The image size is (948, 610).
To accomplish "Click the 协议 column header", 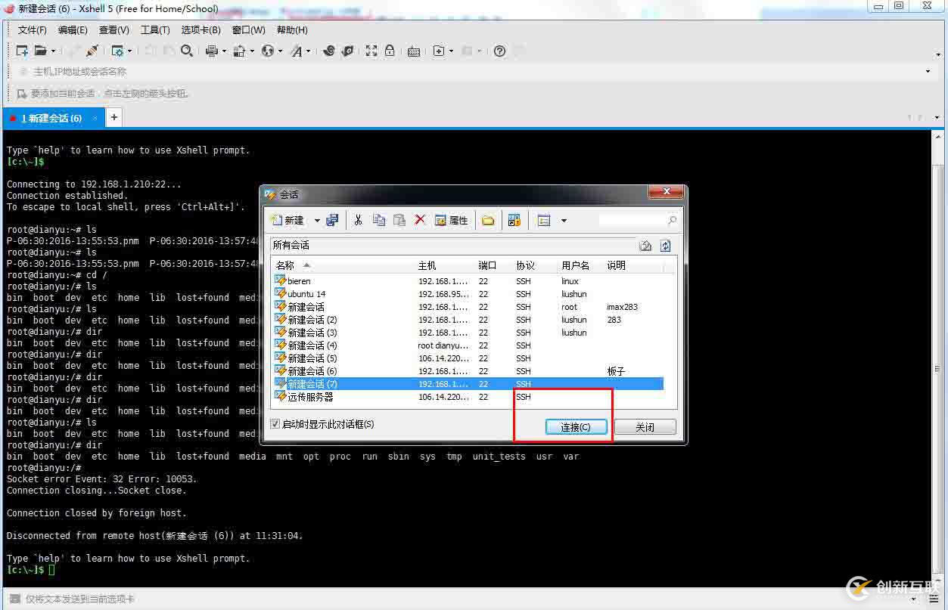I will click(x=536, y=265).
